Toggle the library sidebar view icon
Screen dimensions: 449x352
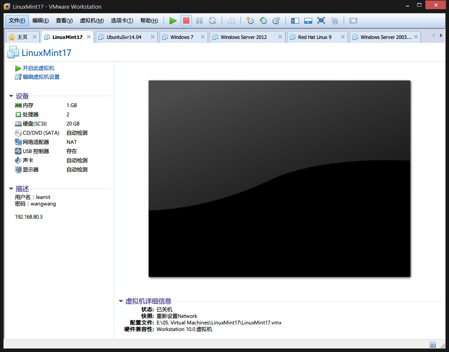tap(295, 21)
